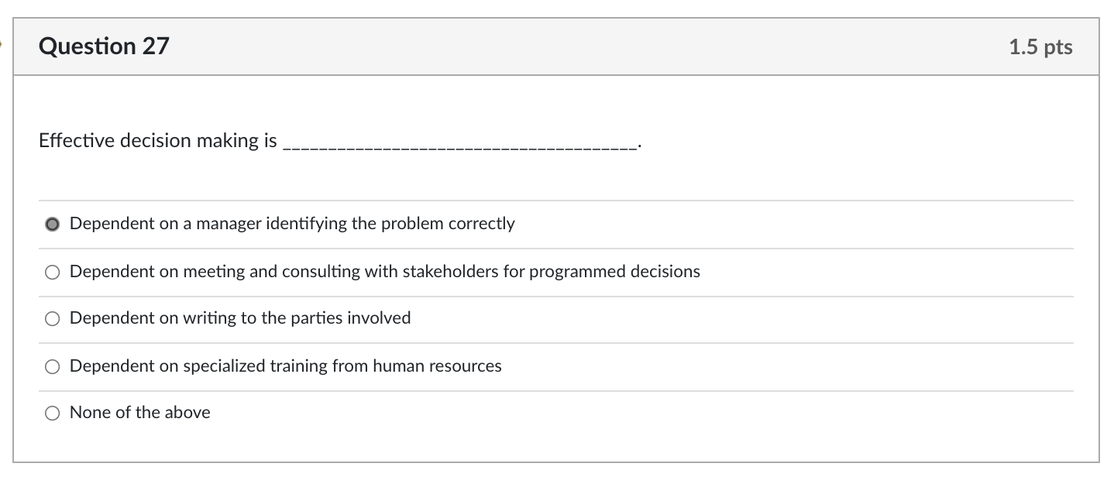Select the option about consulting with stakeholders
This screenshot has height=477, width=1114.
click(x=52, y=272)
